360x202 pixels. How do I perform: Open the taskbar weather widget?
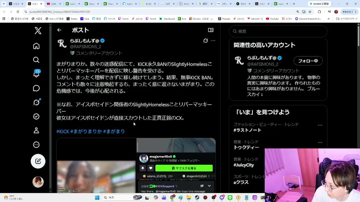click(13, 198)
